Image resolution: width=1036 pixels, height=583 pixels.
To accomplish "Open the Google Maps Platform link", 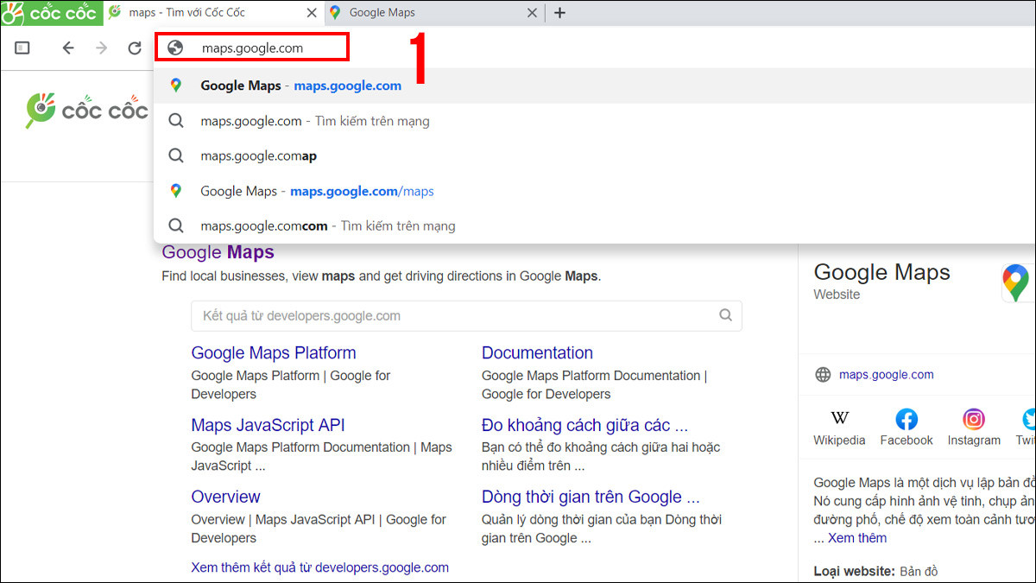I will (x=273, y=352).
